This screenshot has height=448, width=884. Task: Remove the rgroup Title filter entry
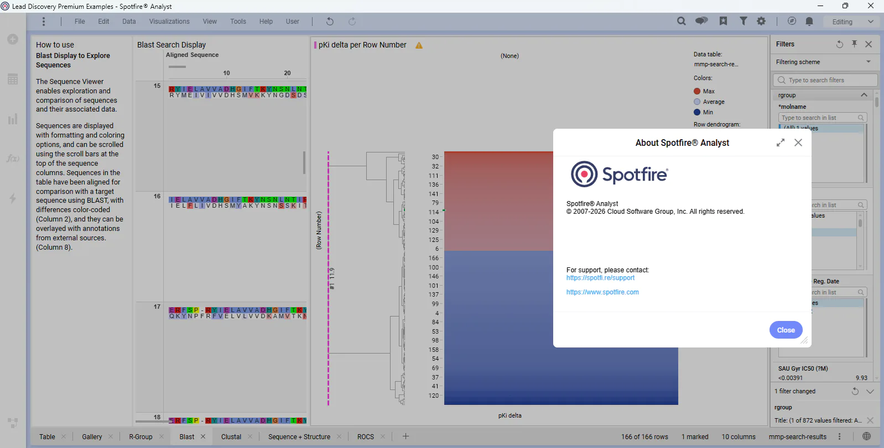tap(870, 420)
